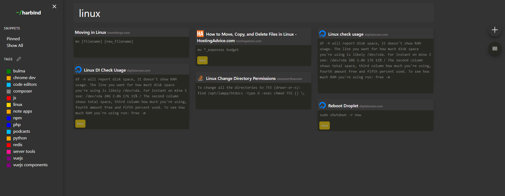Select the chrome dev tag
The height and width of the screenshot is (196, 505).
[24, 78]
